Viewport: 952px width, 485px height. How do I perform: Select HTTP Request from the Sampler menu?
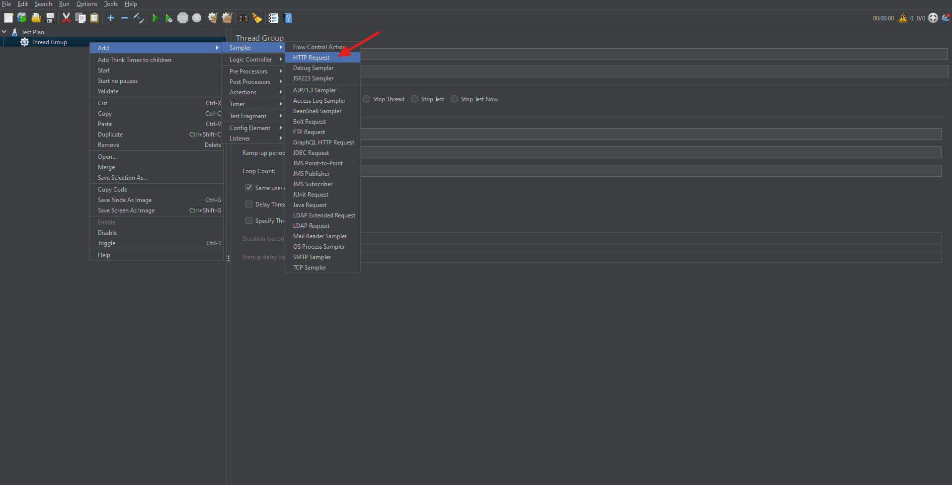(311, 57)
